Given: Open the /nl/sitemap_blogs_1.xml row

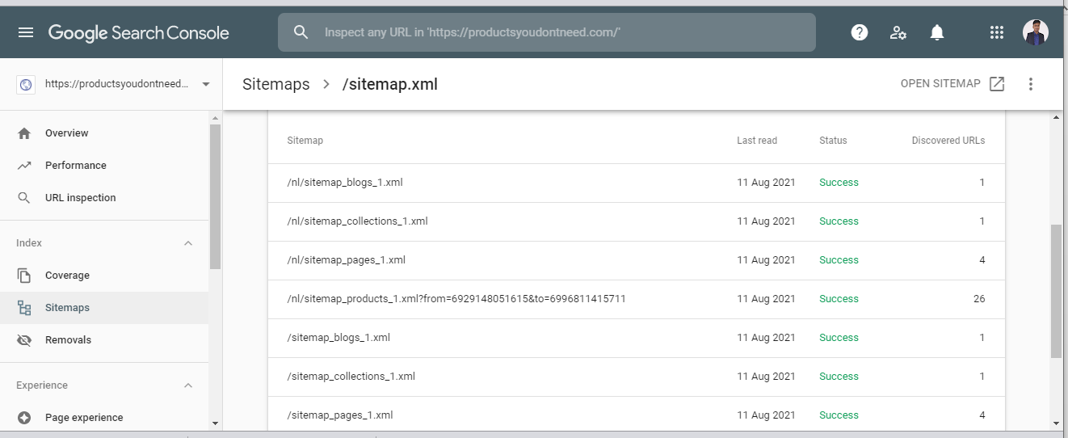Looking at the screenshot, I should pyautogui.click(x=345, y=183).
